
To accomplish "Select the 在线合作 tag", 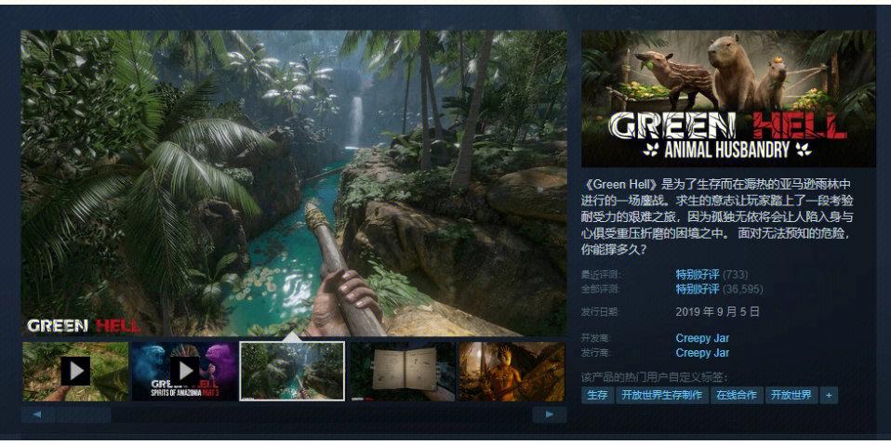I will [x=737, y=396].
